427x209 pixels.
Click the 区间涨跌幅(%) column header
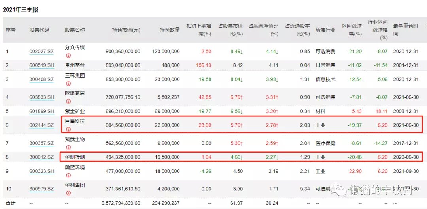[352, 30]
